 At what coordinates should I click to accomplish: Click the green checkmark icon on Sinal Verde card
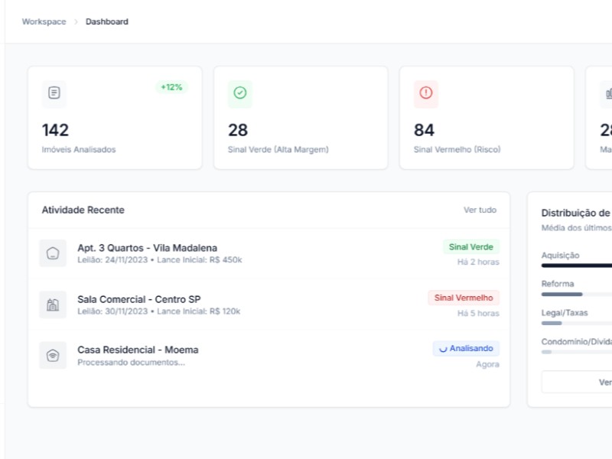pyautogui.click(x=239, y=94)
